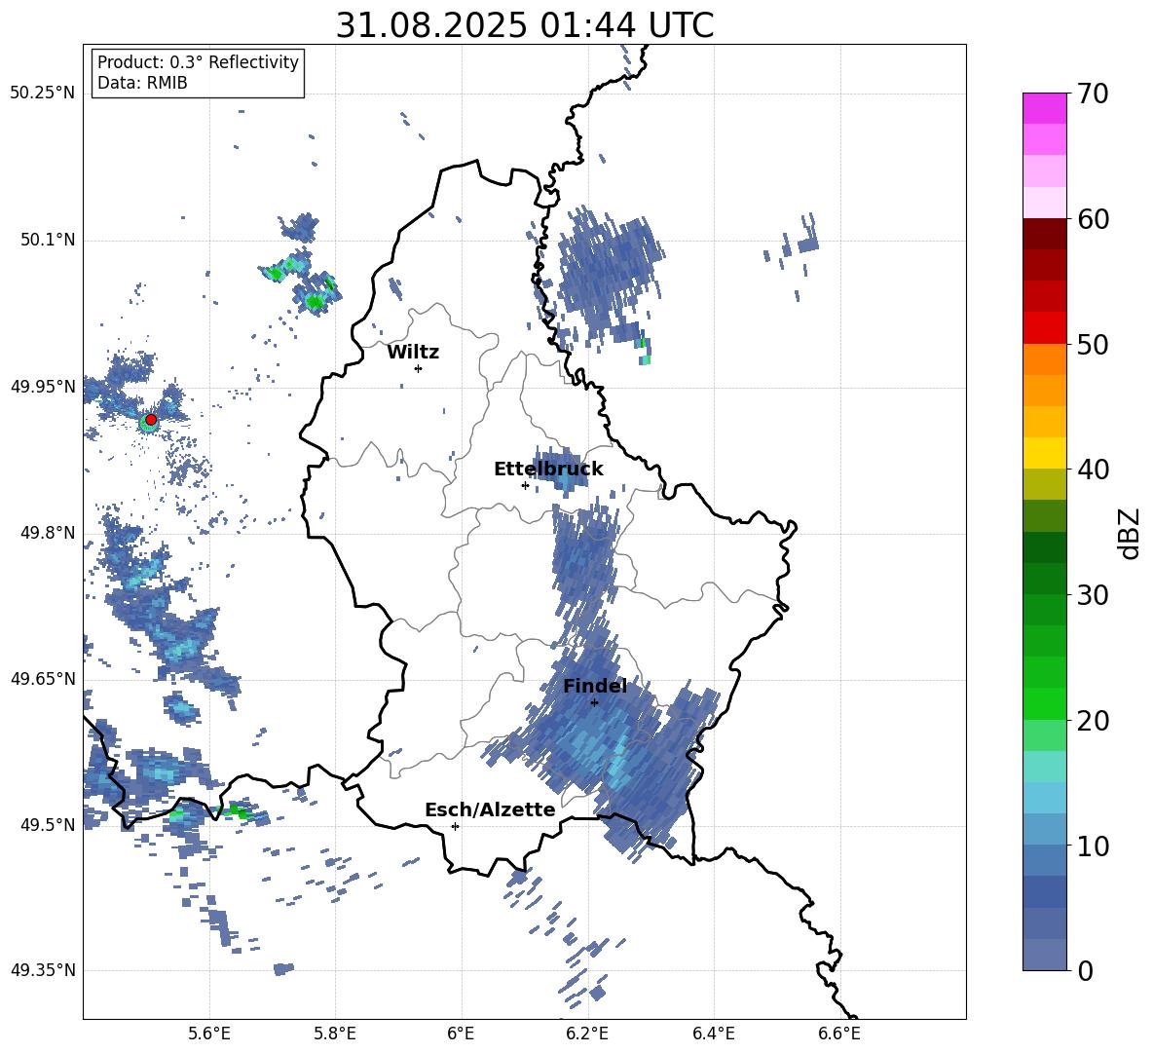
Task: Click the 6.6°E longitude label
Action: click(839, 1034)
